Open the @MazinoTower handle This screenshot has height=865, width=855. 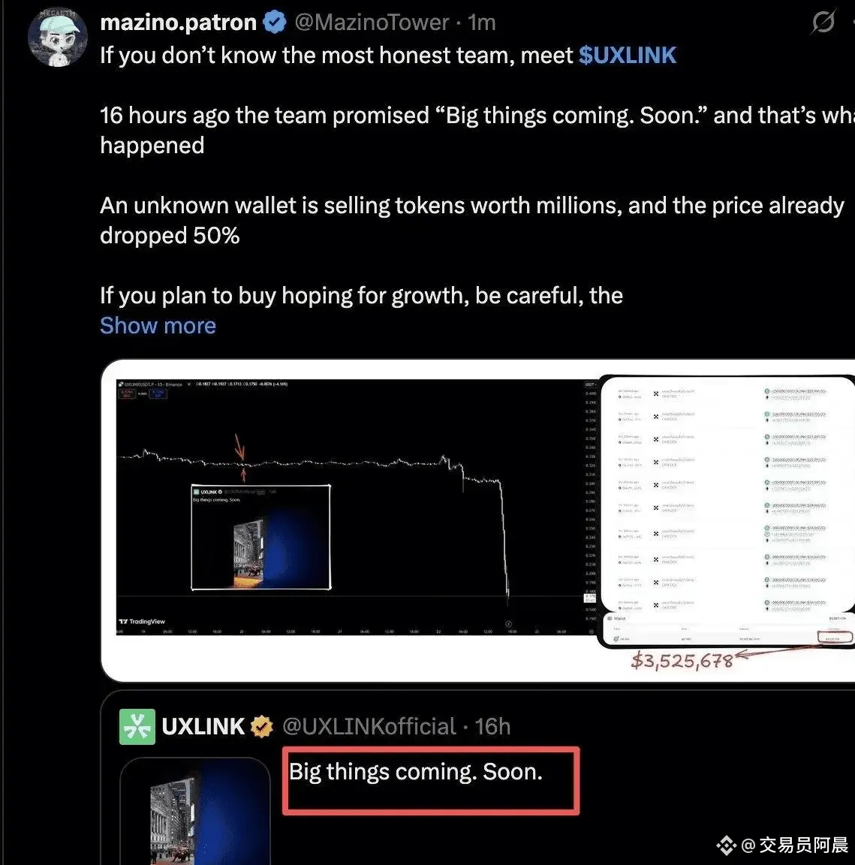pos(372,23)
